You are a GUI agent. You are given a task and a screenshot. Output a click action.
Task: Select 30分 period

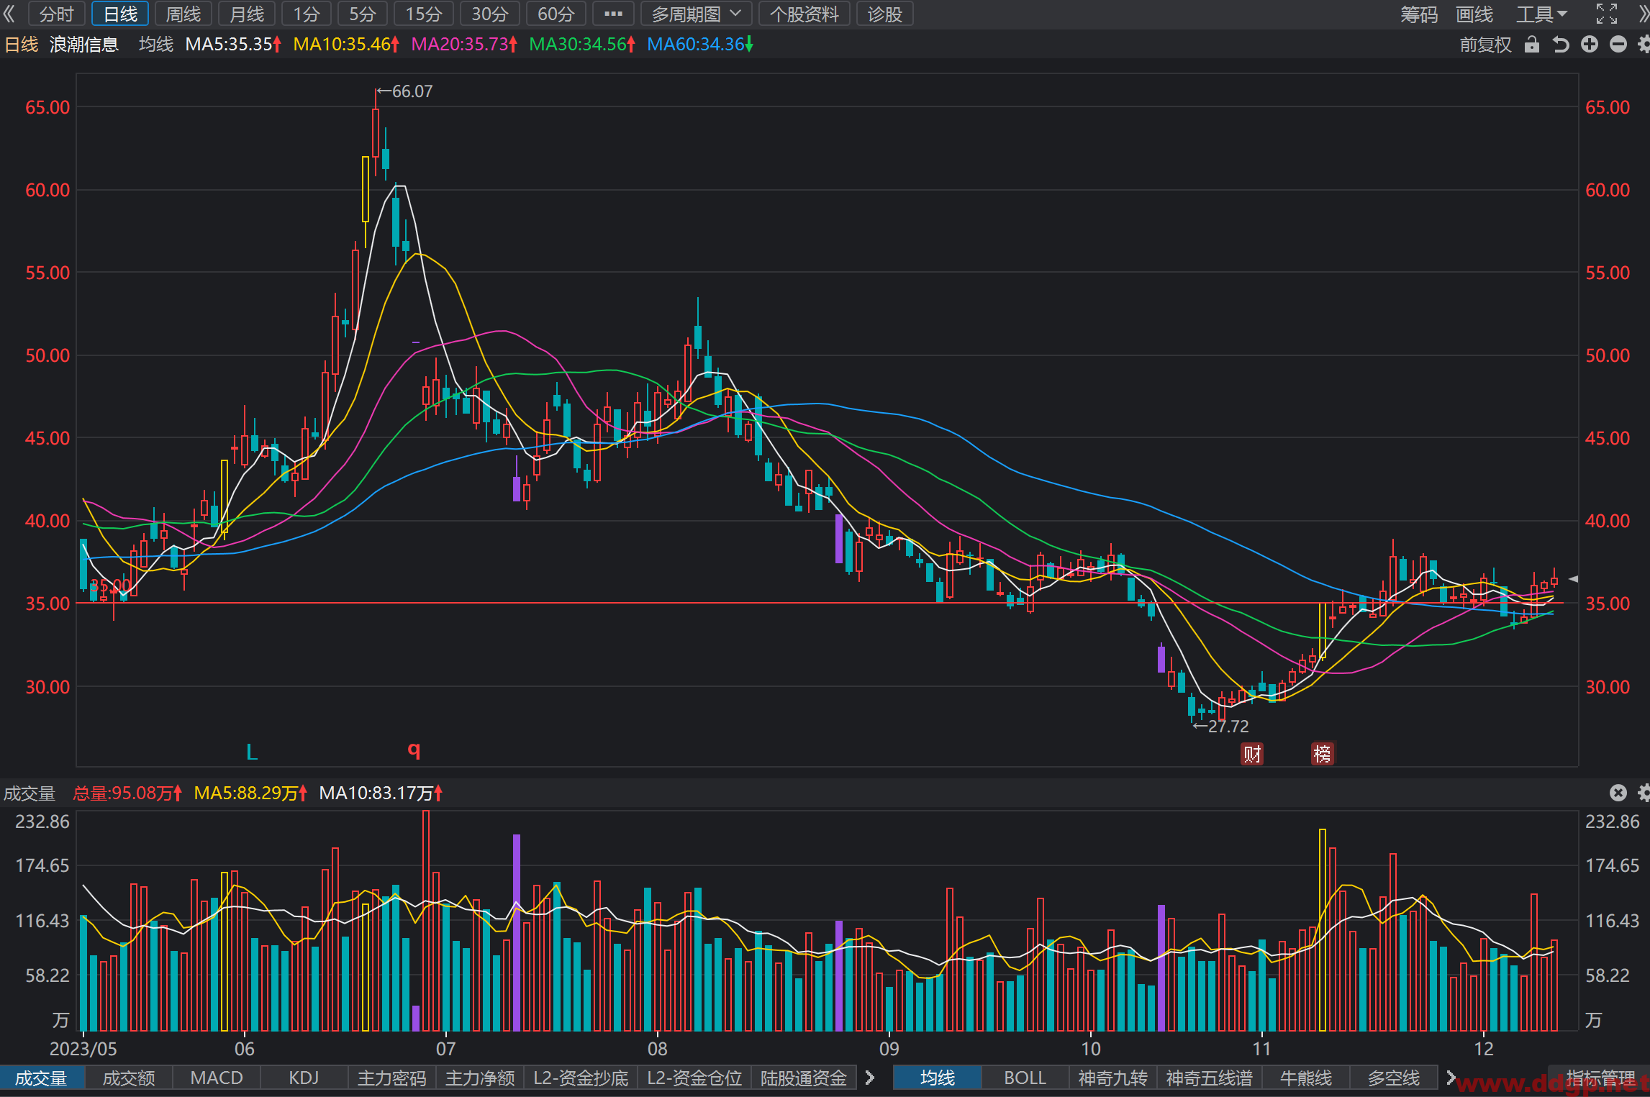[490, 14]
